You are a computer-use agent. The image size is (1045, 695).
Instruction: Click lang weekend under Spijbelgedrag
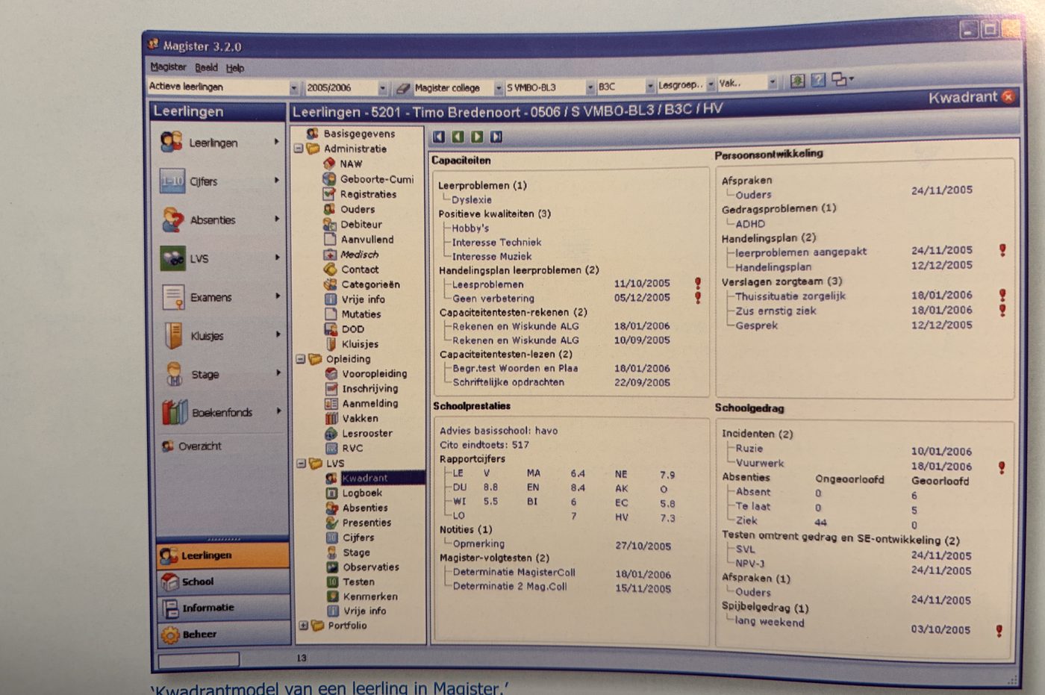tap(769, 621)
